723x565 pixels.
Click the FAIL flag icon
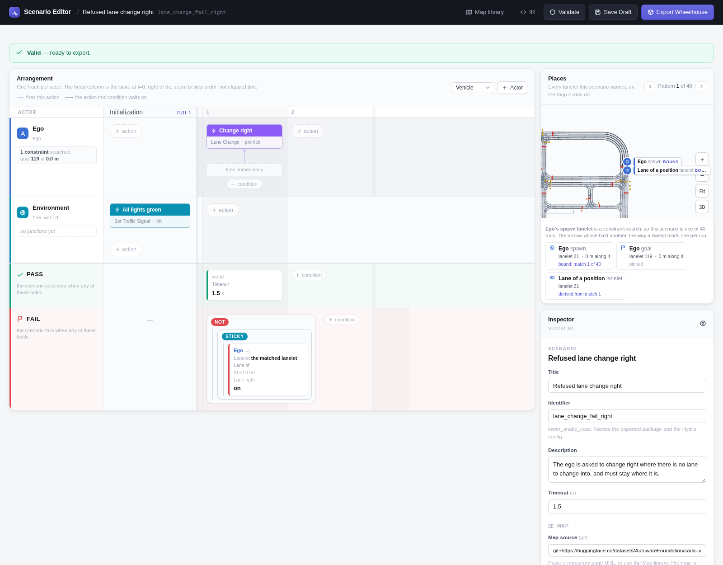pyautogui.click(x=20, y=319)
